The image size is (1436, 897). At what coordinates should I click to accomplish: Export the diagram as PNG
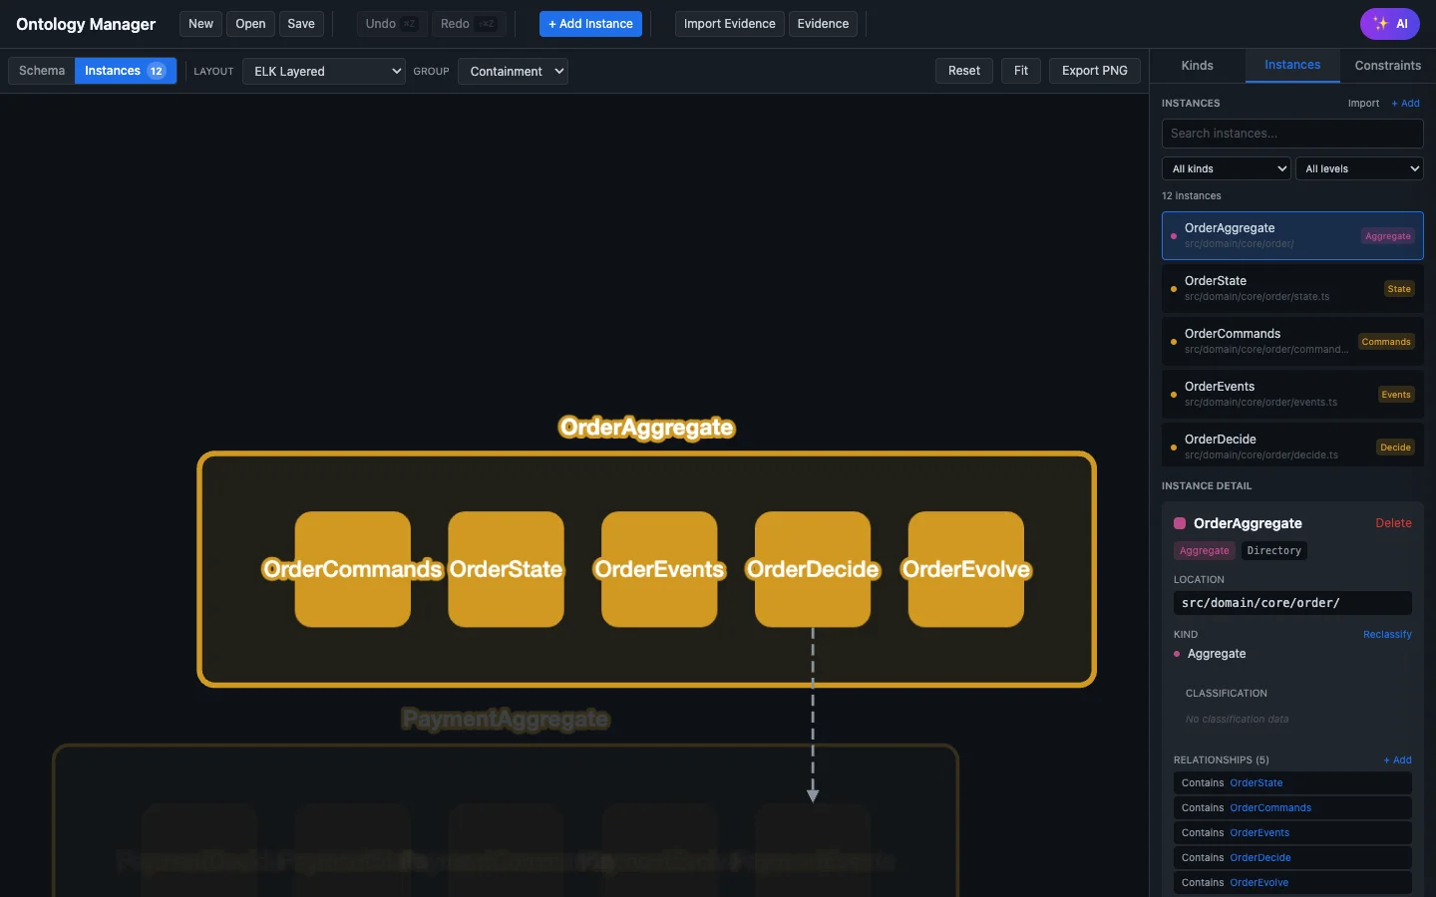1094,71
